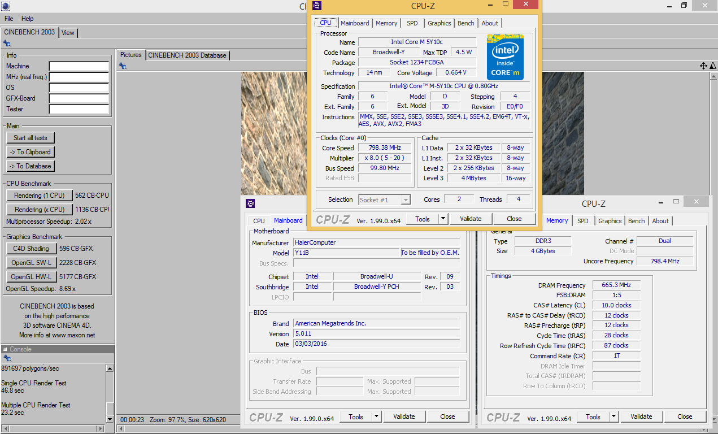Click the Intel Core M logo badge
Screen dimensions: 718x434
pos(505,57)
